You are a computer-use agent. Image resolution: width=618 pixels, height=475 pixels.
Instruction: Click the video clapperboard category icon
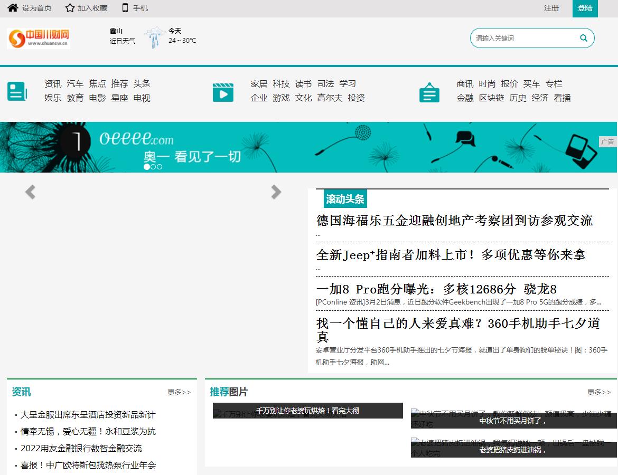(x=223, y=92)
